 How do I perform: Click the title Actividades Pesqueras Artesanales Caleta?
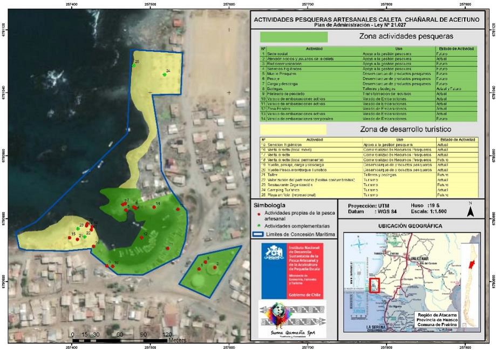(x=366, y=19)
